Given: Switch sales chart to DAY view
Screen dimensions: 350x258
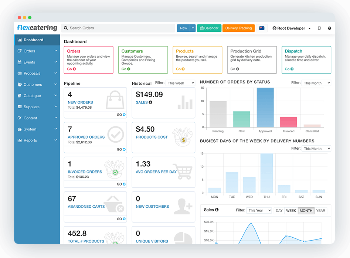Looking at the screenshot, I should tap(279, 211).
